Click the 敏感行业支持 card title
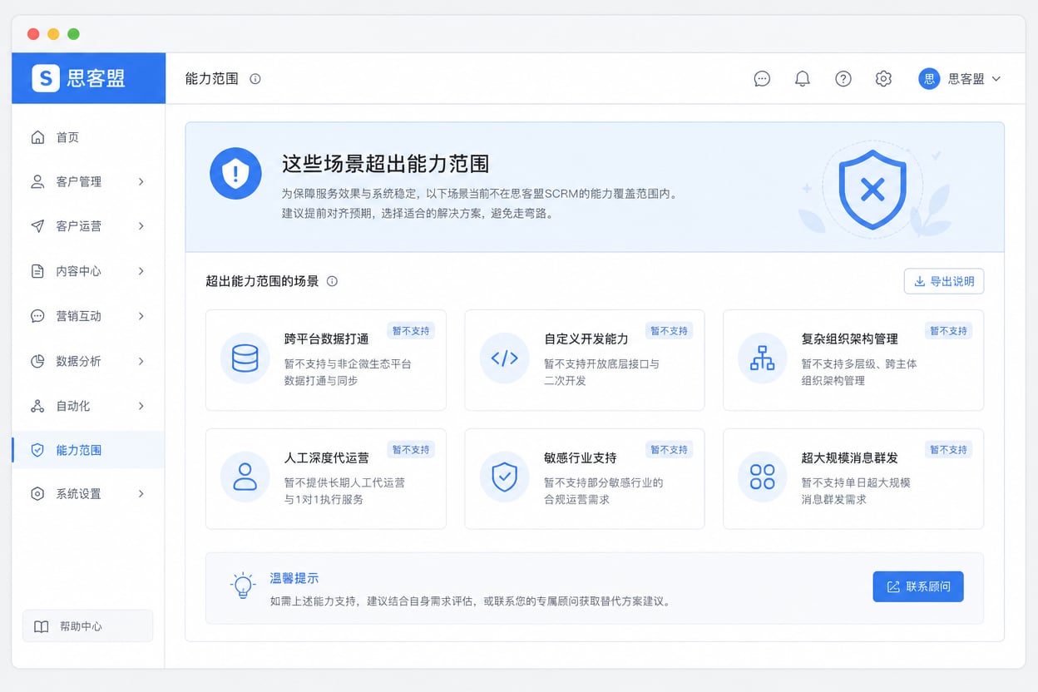 581,457
